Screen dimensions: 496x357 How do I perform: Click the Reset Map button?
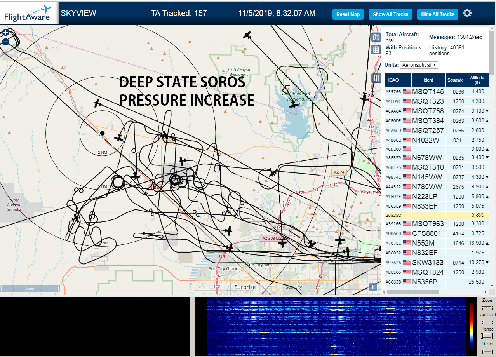click(x=348, y=14)
